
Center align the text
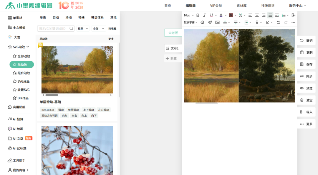pyautogui.click(x=257, y=15)
